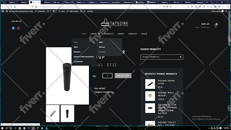Open ABOUT page
Viewport: 231px width, 130px height.
point(121,34)
